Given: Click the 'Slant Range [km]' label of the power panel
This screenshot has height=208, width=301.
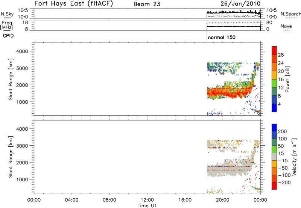Looking at the screenshot, I should 11,79.
